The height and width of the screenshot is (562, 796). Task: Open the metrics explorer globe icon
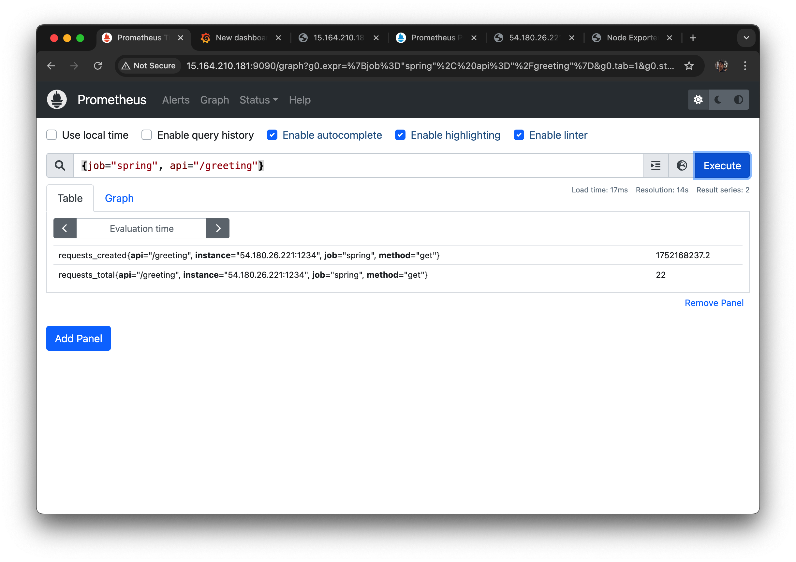pyautogui.click(x=682, y=165)
